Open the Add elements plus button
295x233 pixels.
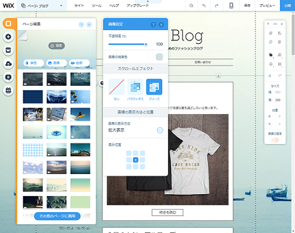[8, 37]
